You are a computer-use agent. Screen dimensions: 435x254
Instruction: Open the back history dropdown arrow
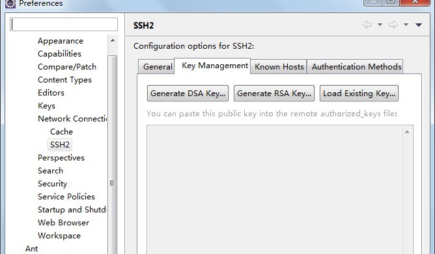tap(380, 25)
